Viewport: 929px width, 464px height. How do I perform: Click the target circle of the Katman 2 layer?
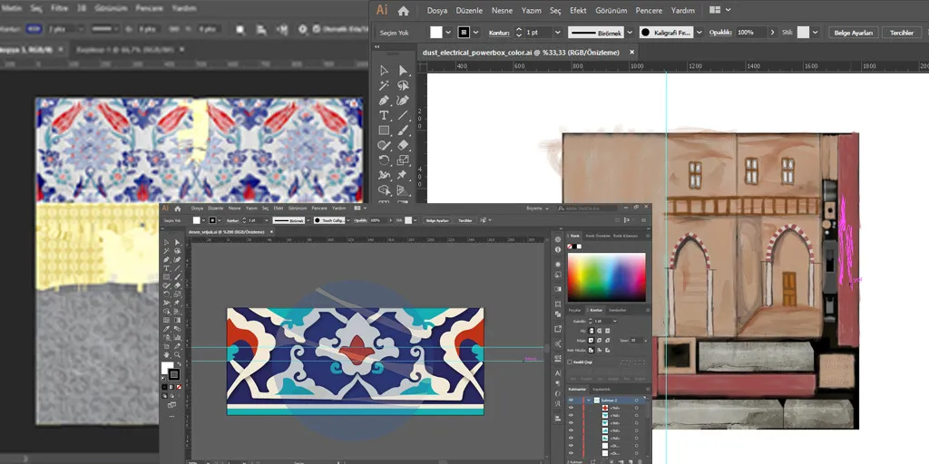636,400
